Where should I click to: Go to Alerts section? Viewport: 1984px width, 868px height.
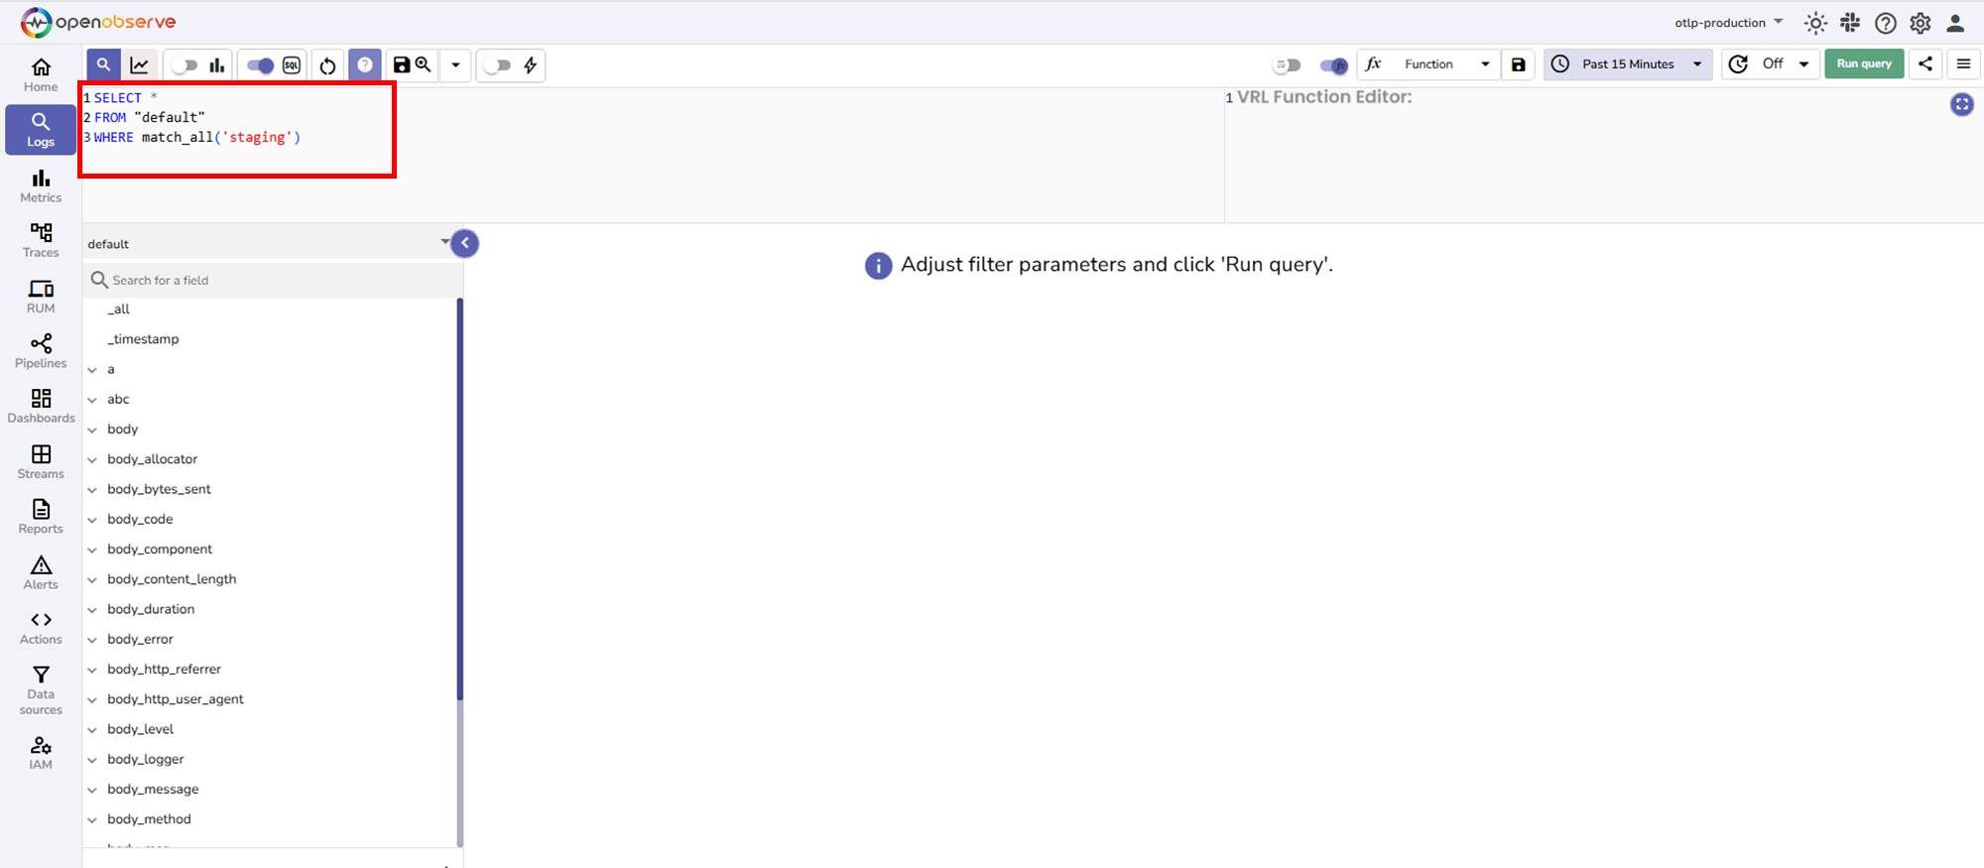pyautogui.click(x=41, y=573)
